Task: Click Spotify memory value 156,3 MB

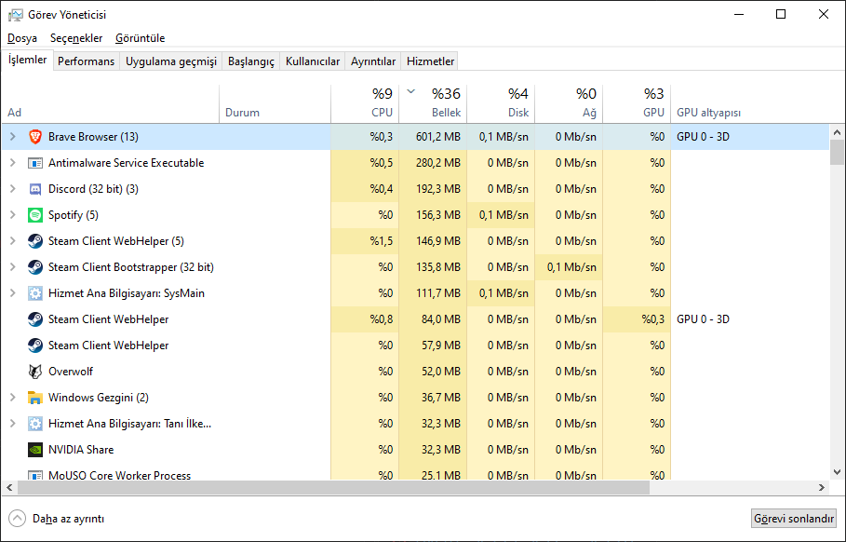Action: [438, 215]
